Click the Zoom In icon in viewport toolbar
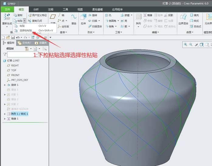 (186, 44)
